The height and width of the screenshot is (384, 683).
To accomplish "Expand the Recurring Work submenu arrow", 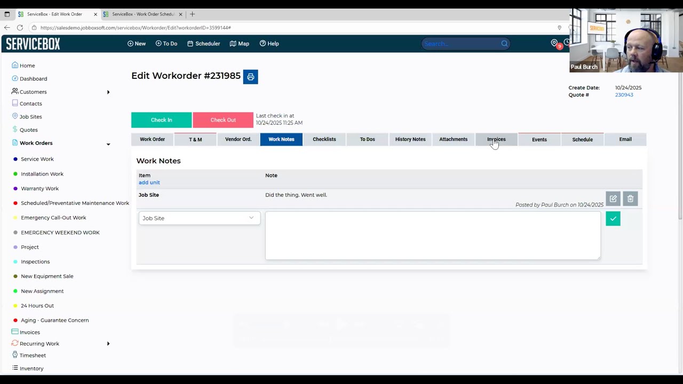I will pos(108,344).
